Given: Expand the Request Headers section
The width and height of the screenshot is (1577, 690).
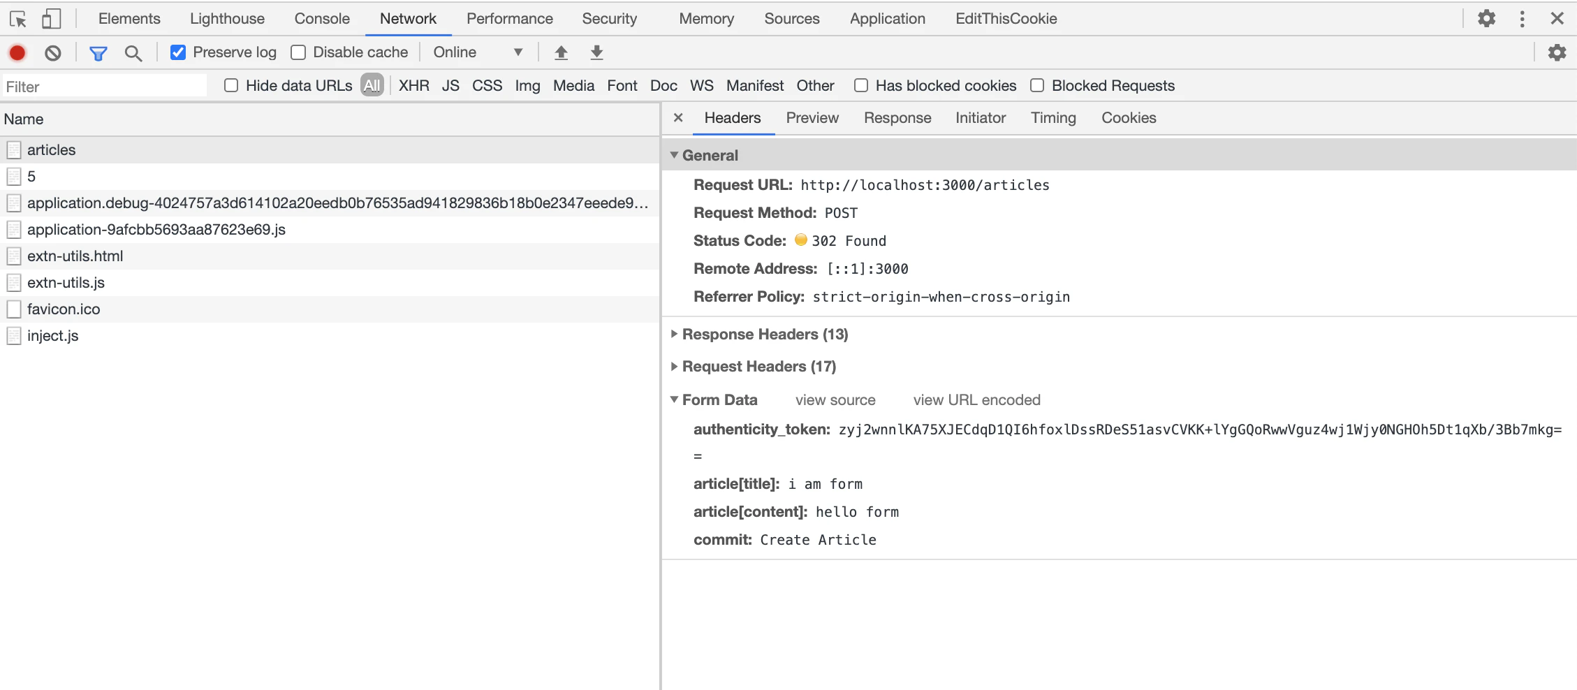Looking at the screenshot, I should (758, 367).
